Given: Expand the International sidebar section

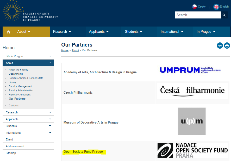Looking at the screenshot, I should click(x=28, y=133).
